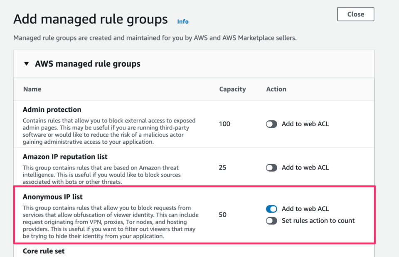Select the Amazon IP reputation list title
399x257 pixels.
[65, 157]
